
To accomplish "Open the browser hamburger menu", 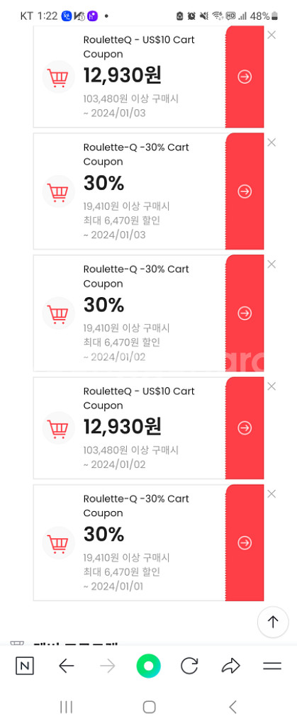I will coord(272,666).
